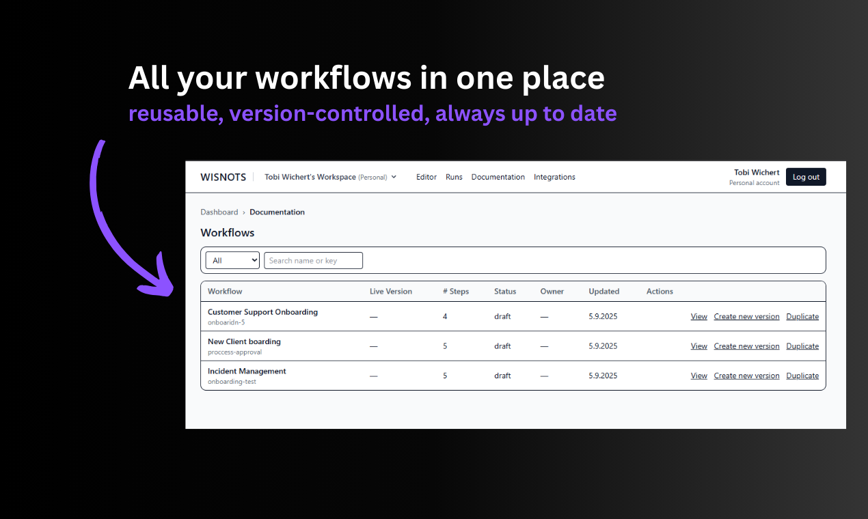Go to the Runs page
The width and height of the screenshot is (868, 519).
454,177
